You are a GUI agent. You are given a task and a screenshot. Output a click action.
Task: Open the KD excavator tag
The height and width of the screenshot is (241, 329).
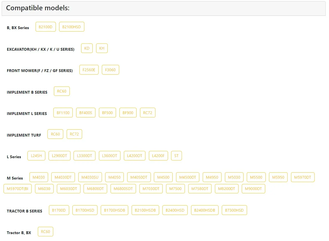click(87, 48)
